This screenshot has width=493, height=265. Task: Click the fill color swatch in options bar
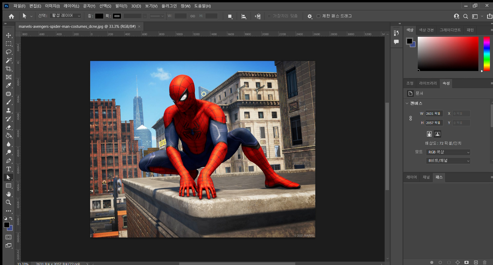(99, 16)
